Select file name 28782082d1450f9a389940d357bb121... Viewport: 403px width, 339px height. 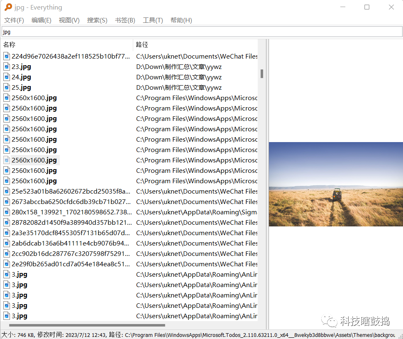[x=71, y=223]
